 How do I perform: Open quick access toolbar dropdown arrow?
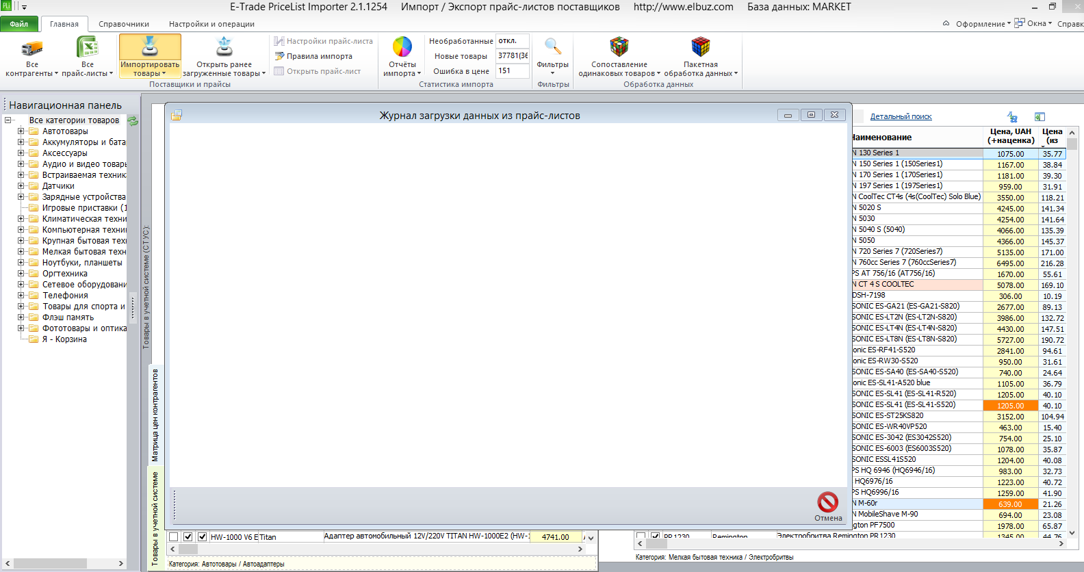pyautogui.click(x=25, y=7)
